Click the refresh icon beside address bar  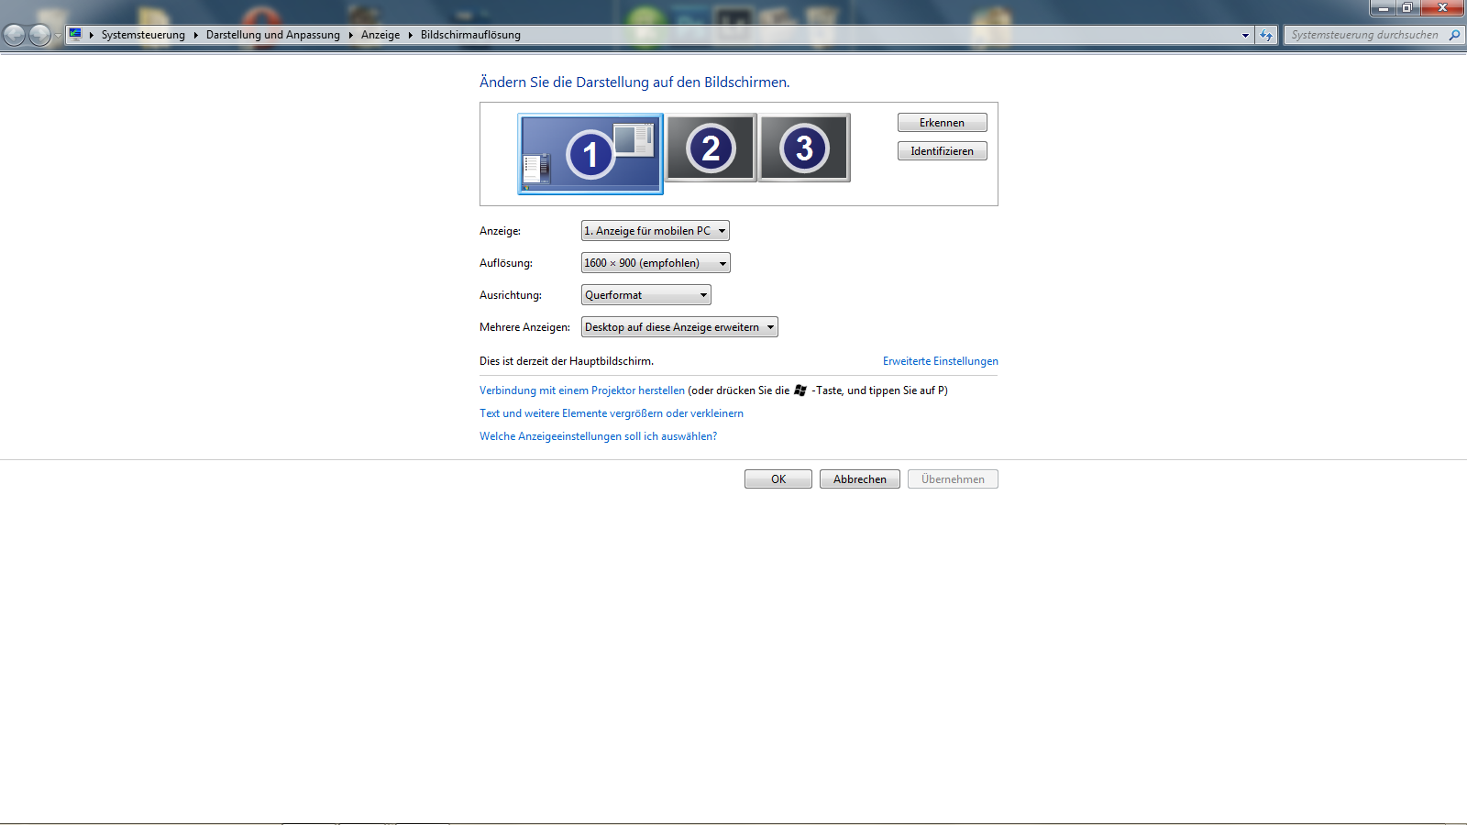[1266, 35]
